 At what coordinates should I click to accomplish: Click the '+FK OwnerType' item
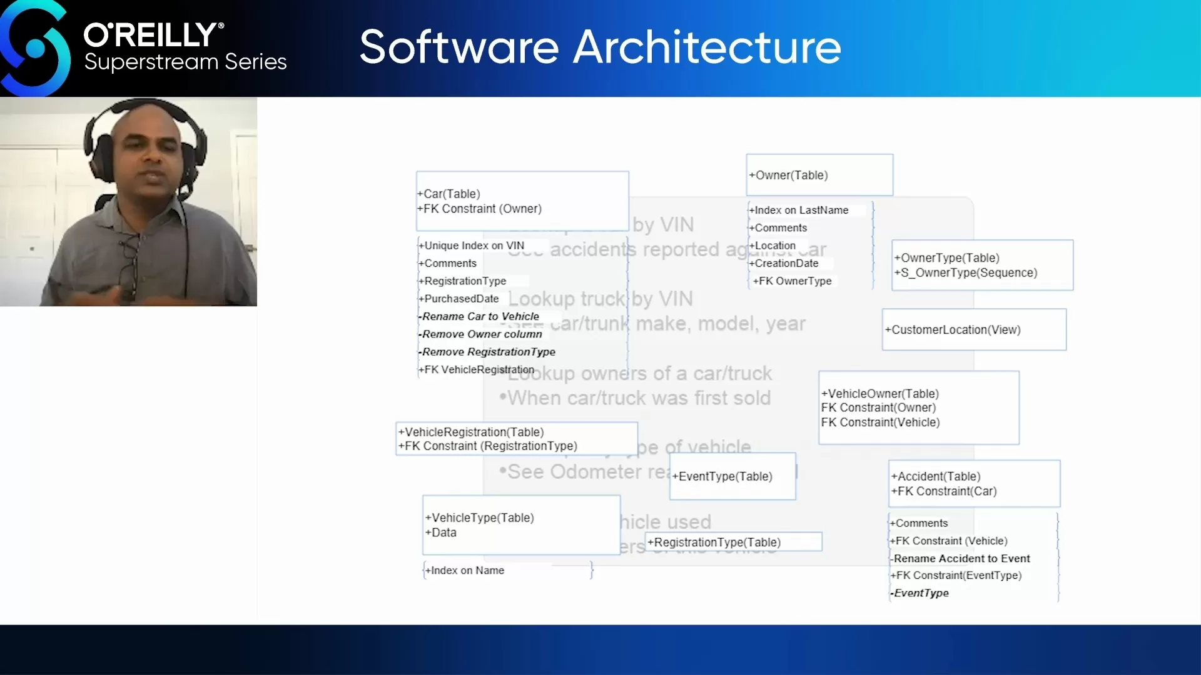pos(792,281)
